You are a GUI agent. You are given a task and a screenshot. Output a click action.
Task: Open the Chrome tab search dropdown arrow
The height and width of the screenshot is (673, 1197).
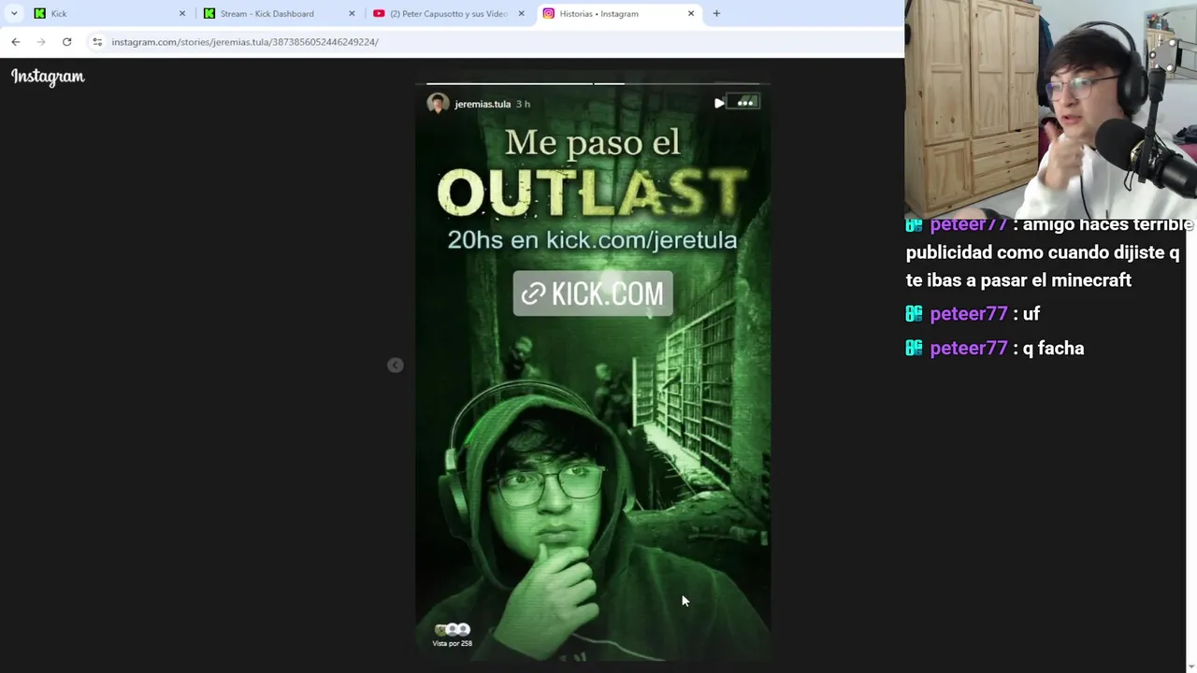point(14,13)
